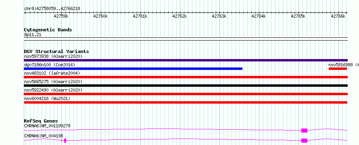Select the 8p11.21 band label

33,35
